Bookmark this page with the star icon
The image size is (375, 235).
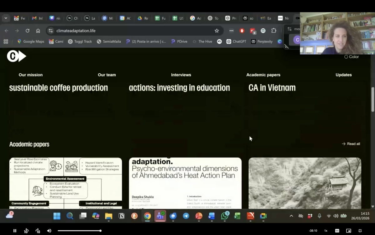coord(217,31)
